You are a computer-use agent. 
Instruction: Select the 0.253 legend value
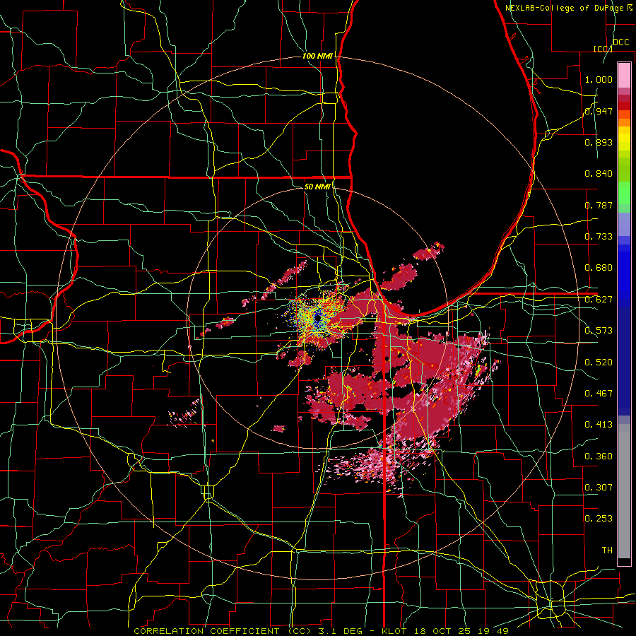599,519
